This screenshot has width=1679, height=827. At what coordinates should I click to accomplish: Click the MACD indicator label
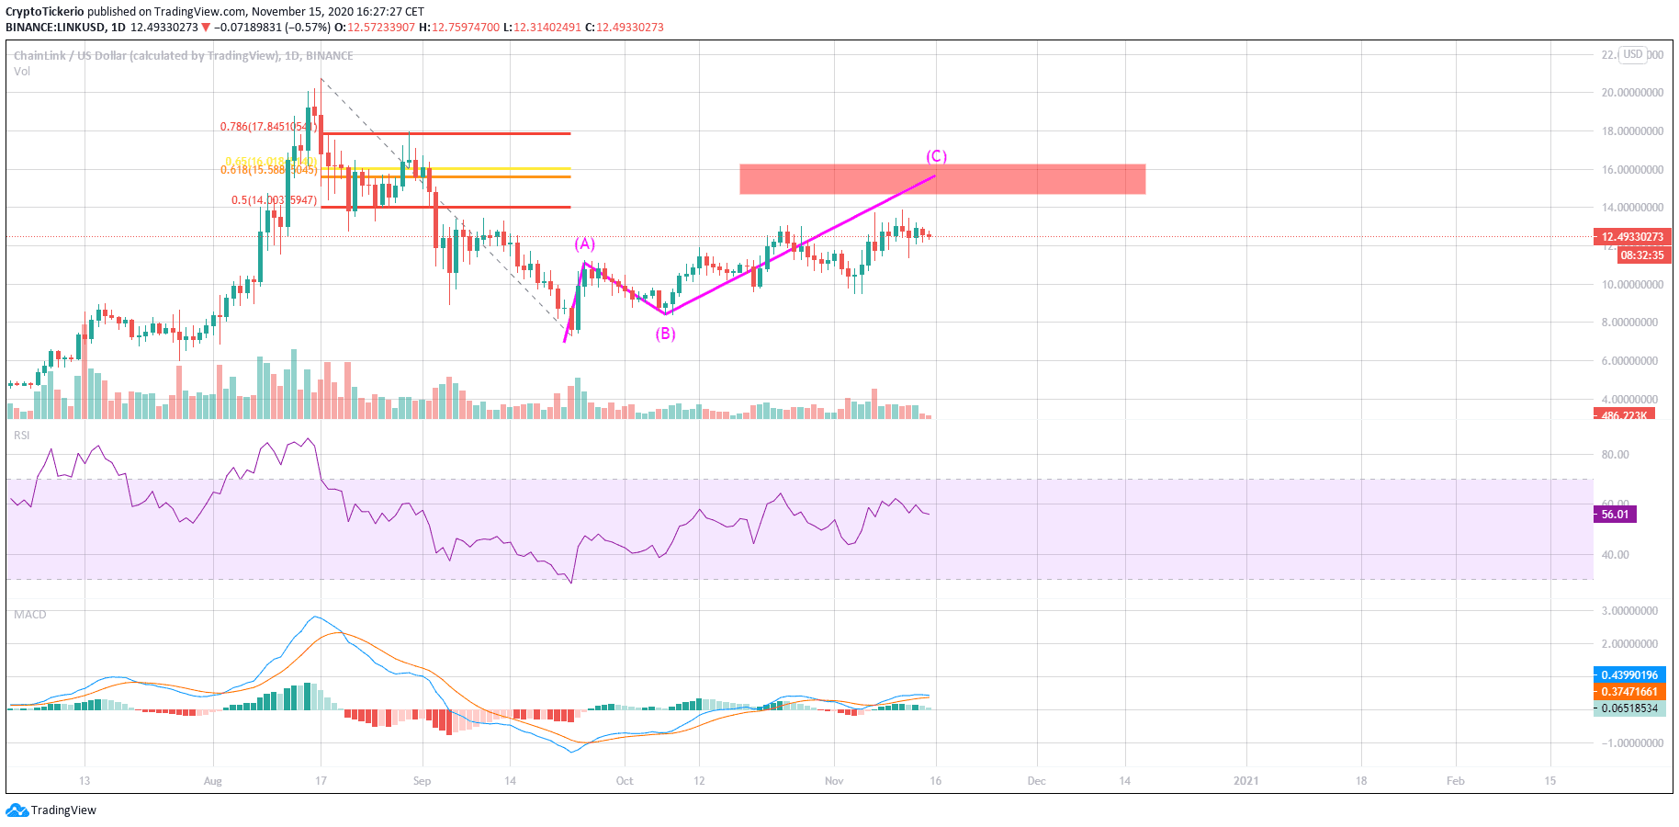pyautogui.click(x=30, y=615)
